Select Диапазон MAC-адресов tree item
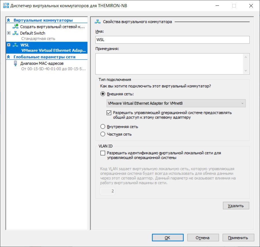260x247 pixels. (x=42, y=63)
